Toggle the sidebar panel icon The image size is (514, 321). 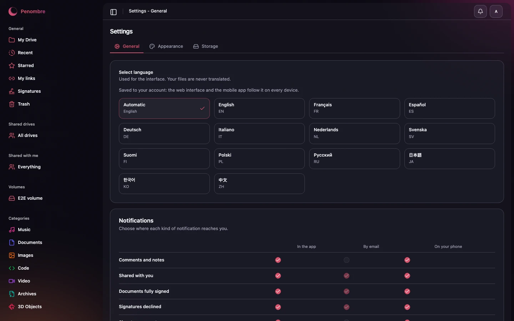(114, 12)
